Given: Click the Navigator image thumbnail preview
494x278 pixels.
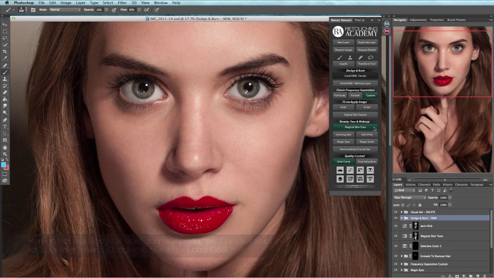Looking at the screenshot, I should tap(442, 99).
